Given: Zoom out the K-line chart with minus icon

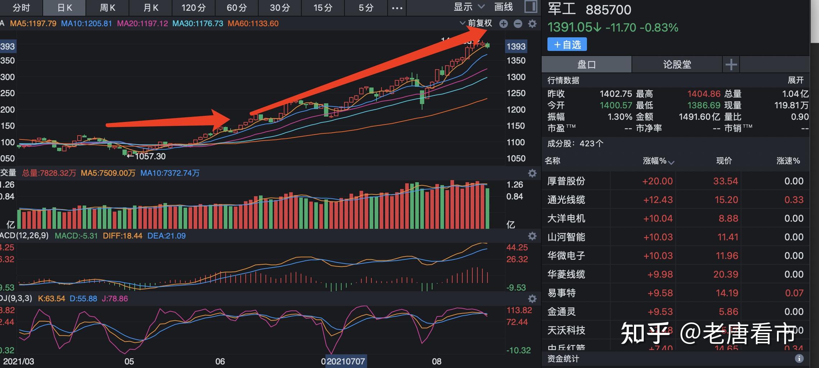Looking at the screenshot, I should [x=518, y=24].
